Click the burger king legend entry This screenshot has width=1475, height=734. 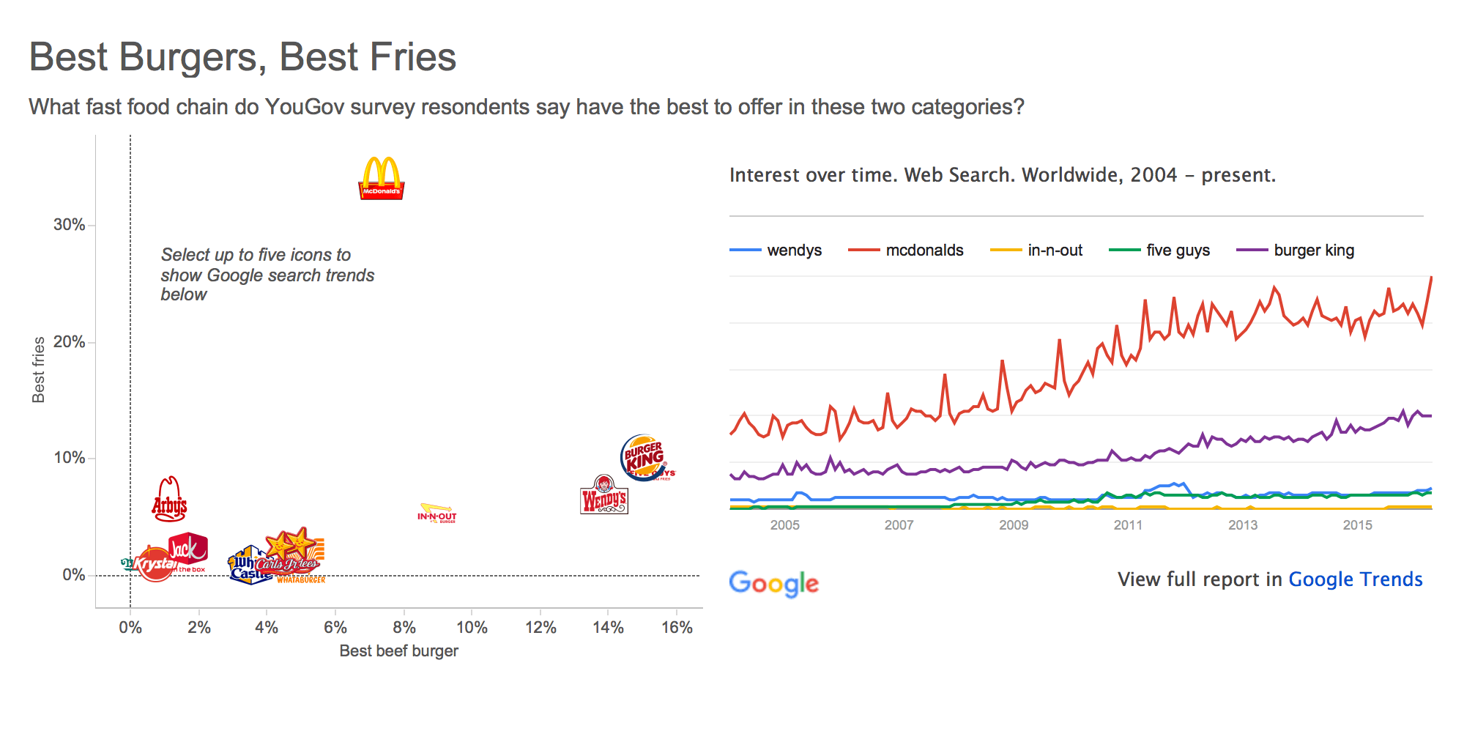click(x=1314, y=251)
